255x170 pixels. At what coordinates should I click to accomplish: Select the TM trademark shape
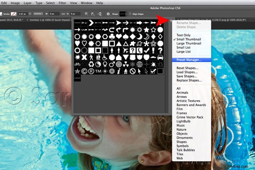(x=98, y=71)
